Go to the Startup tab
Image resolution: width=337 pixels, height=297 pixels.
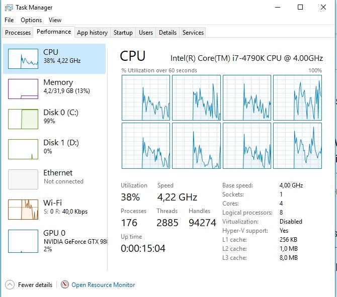pos(123,33)
